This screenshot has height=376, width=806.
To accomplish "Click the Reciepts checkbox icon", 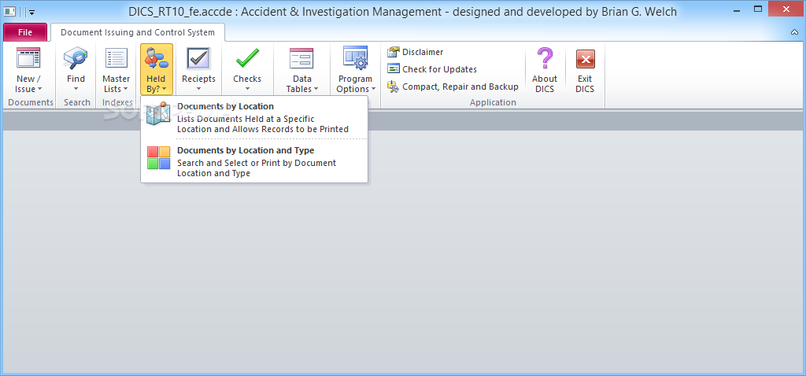I will (198, 57).
